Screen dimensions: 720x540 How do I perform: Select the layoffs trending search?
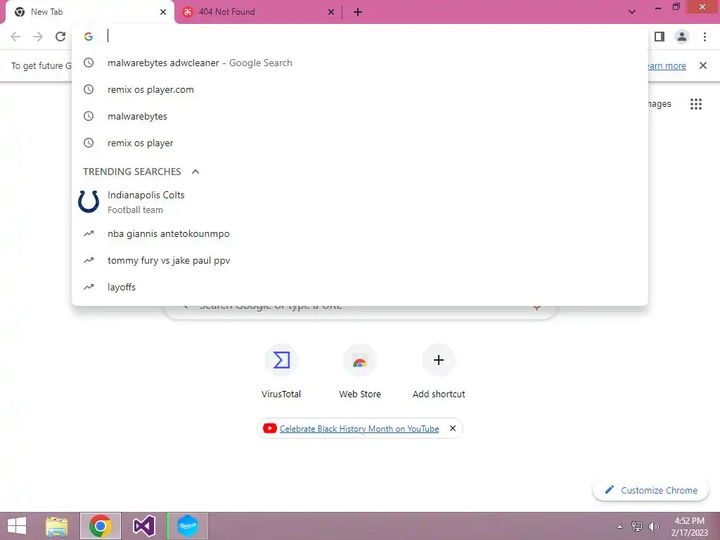(359, 287)
